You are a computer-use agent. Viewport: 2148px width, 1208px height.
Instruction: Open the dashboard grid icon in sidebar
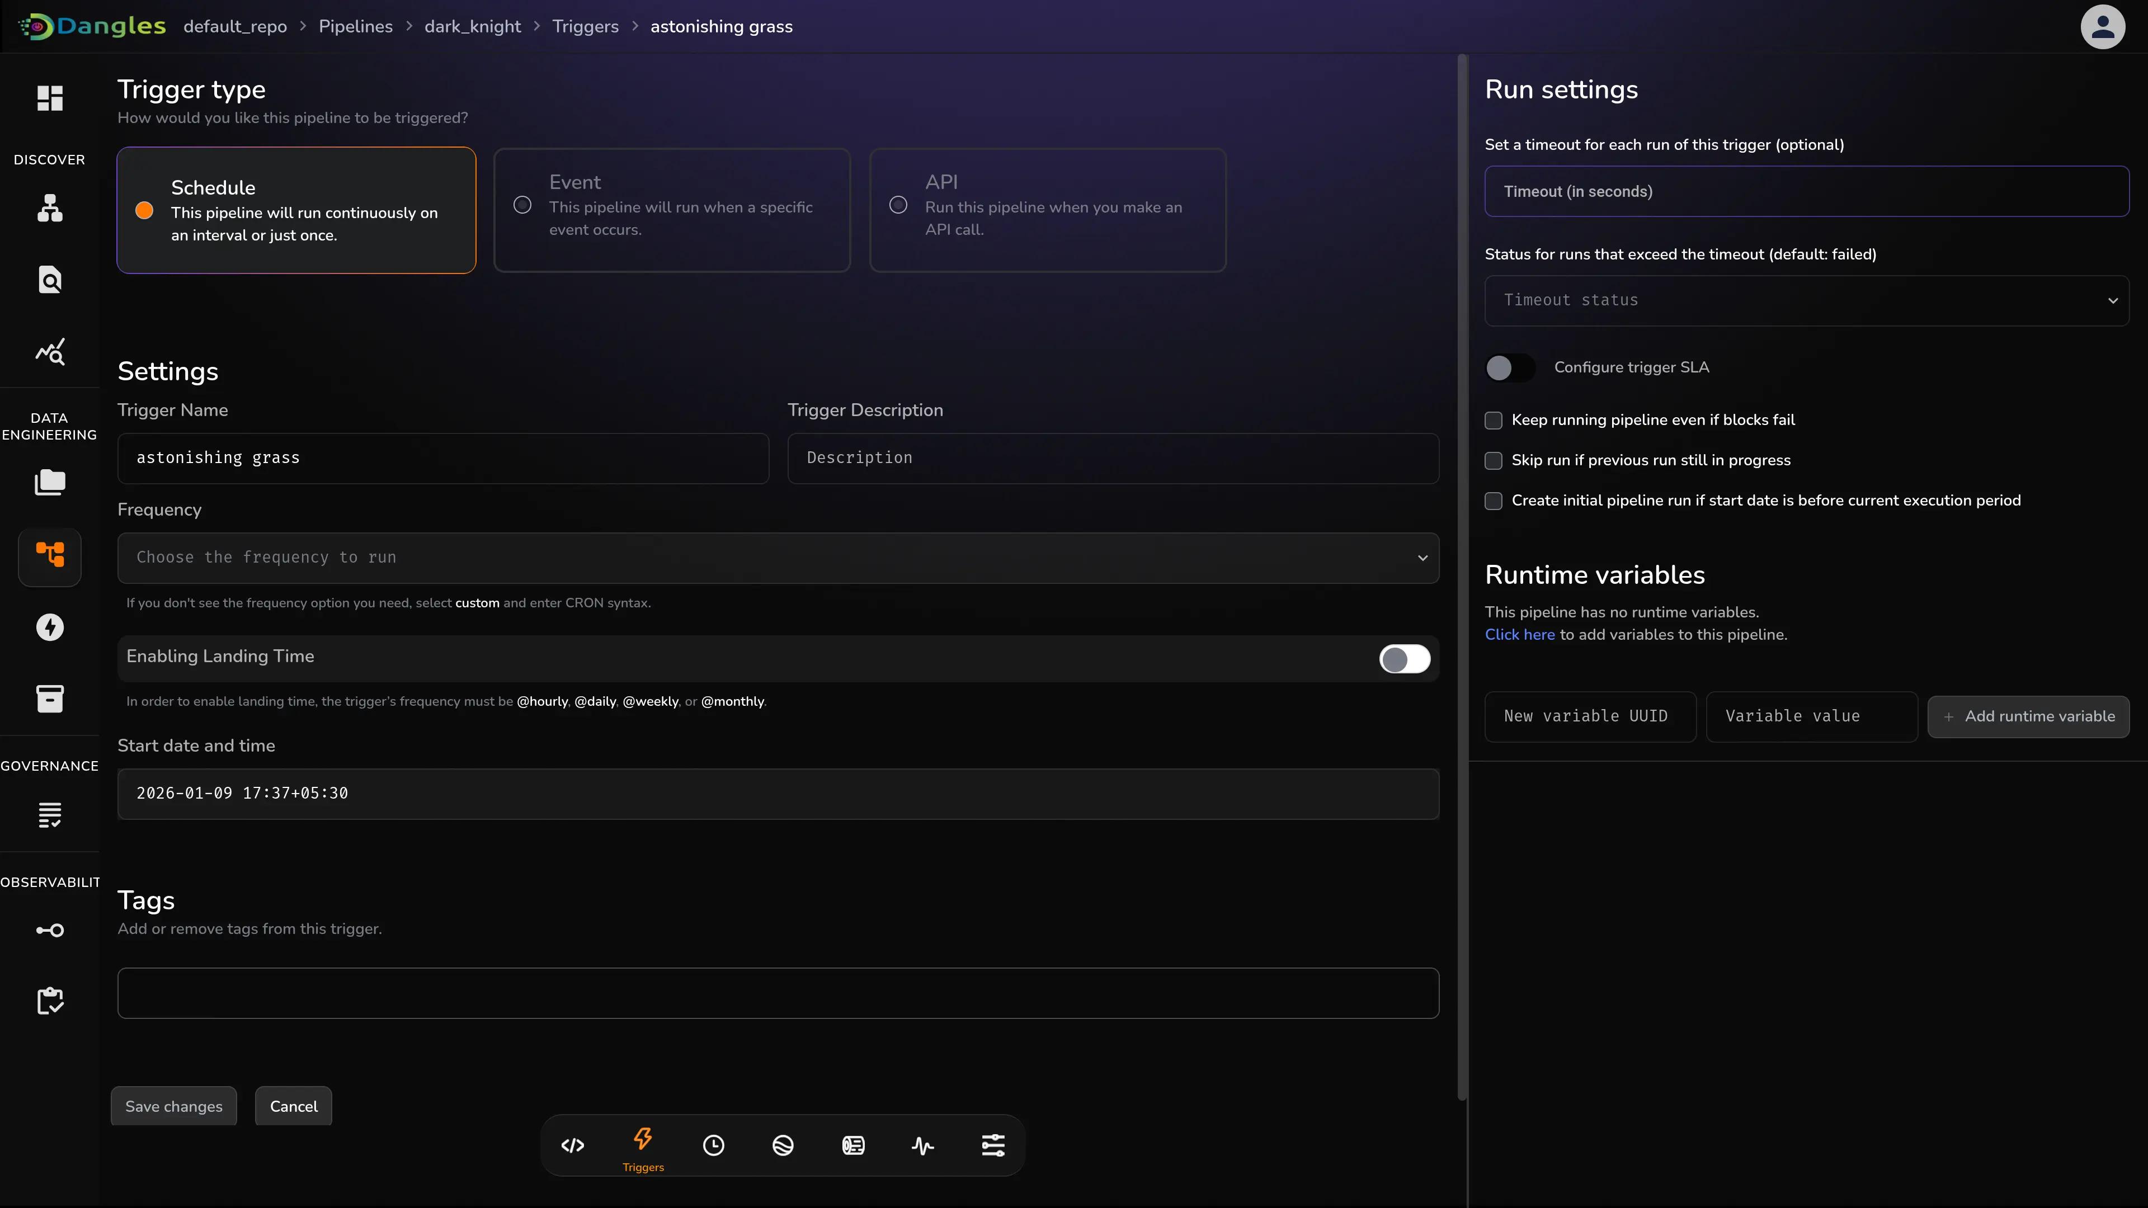click(50, 98)
